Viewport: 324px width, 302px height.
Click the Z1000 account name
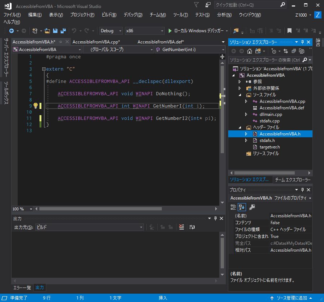[x=301, y=15]
